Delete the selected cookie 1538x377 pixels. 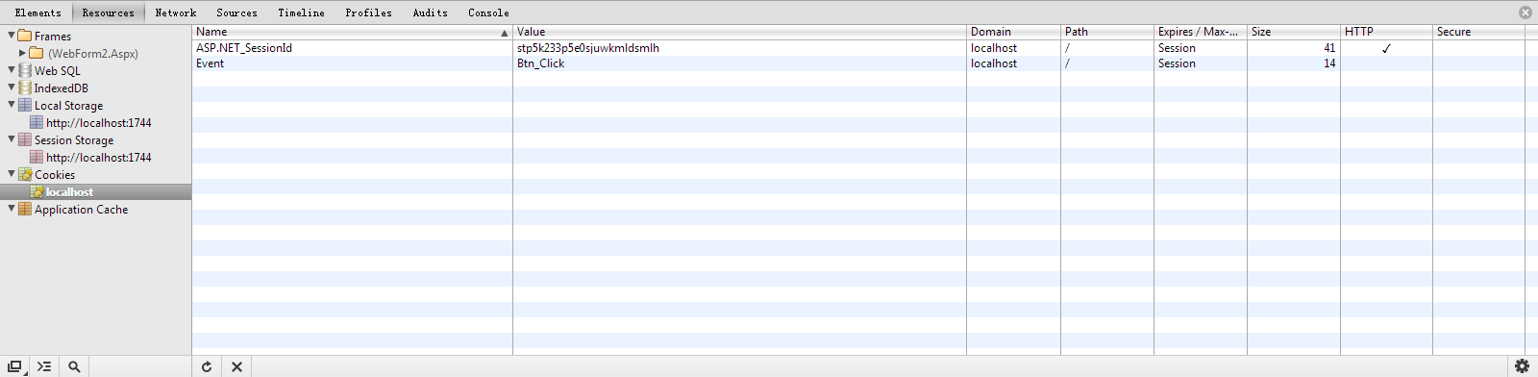236,366
